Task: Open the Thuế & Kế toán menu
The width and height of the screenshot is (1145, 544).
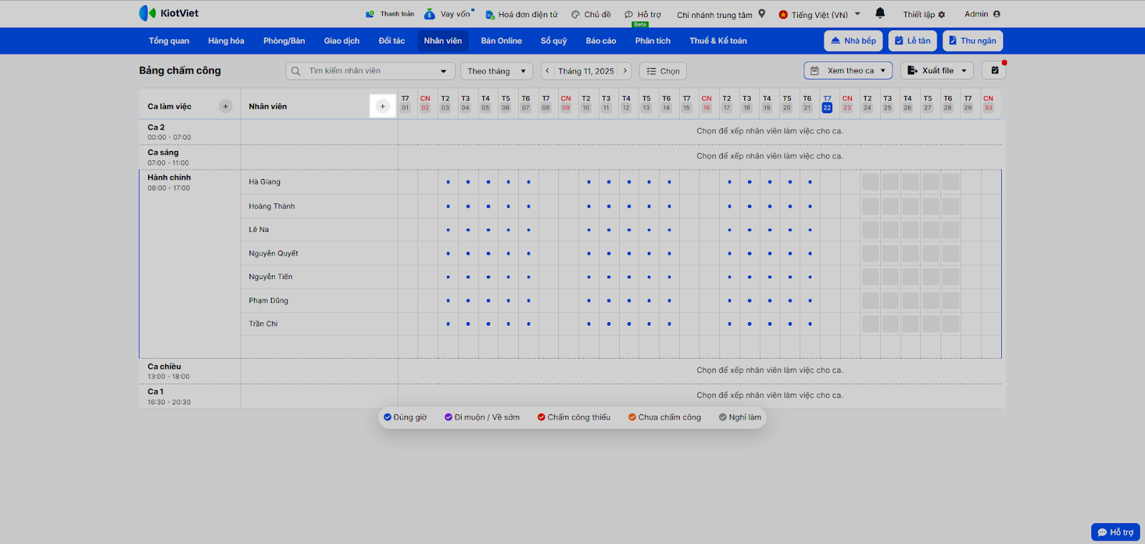Action: [718, 41]
